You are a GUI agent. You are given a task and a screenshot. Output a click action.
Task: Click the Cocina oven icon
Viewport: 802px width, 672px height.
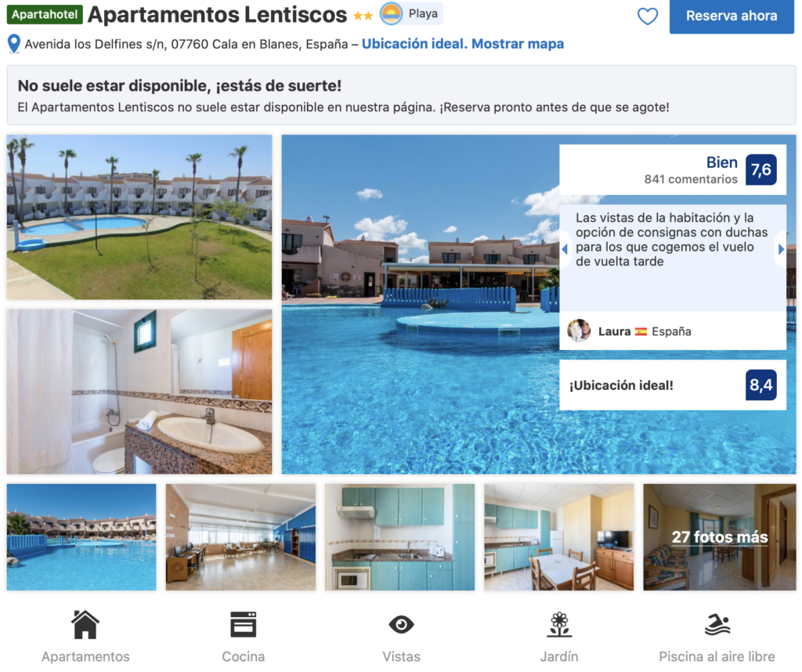pos(244,624)
